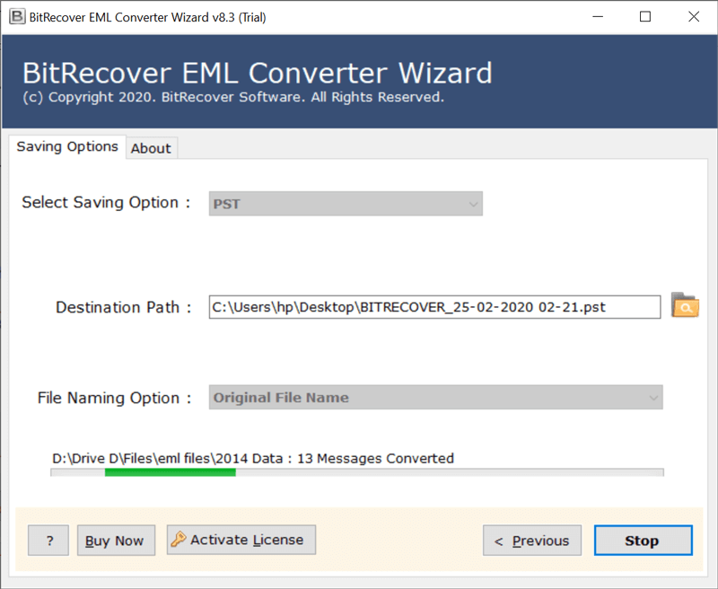Click the BitRecover EML Converter Wizard heading
Viewport: 718px width, 589px height.
click(x=258, y=73)
